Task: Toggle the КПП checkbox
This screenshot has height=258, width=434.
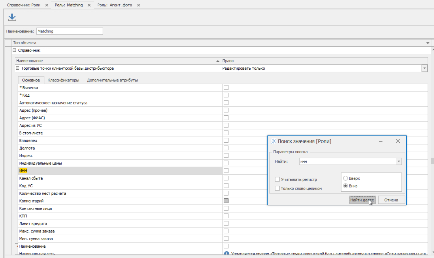Action: coord(226,216)
